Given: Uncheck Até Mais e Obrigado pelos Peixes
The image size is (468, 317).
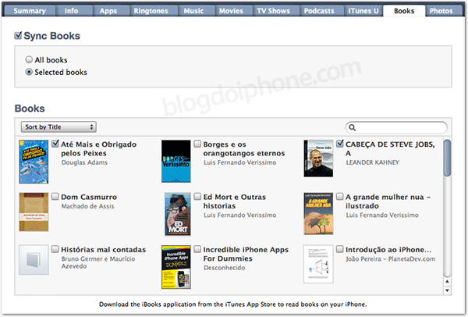Looking at the screenshot, I should (x=55, y=144).
